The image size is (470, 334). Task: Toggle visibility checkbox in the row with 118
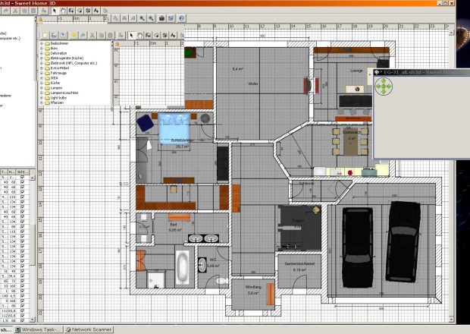tap(22, 232)
